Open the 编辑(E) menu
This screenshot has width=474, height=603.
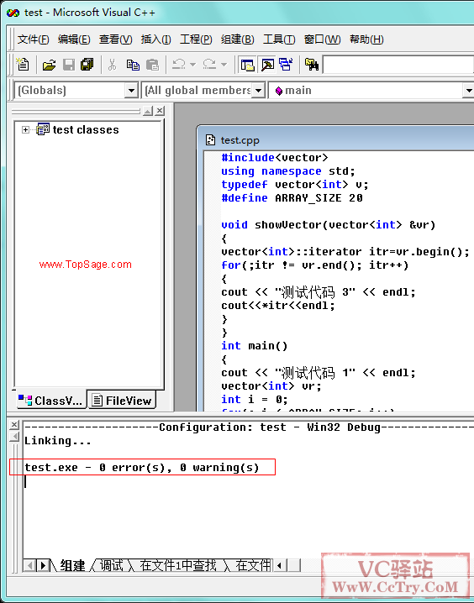(x=74, y=39)
